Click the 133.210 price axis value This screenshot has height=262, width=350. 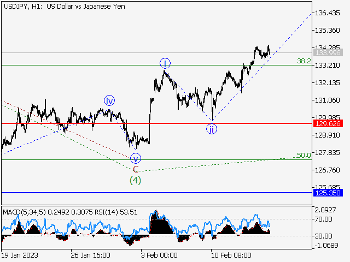coord(327,65)
